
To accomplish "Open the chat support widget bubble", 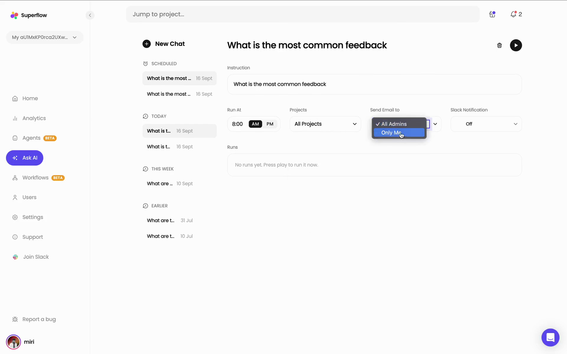I will [550, 337].
